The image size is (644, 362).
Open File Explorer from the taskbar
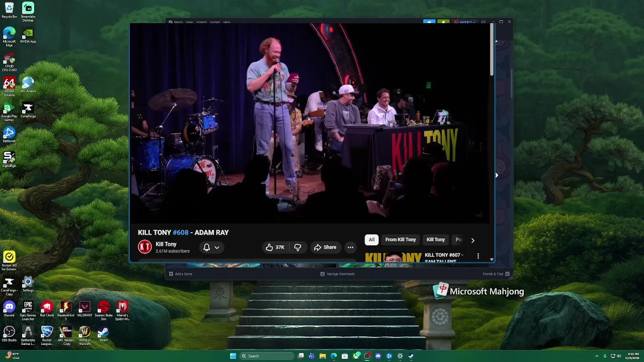323,356
